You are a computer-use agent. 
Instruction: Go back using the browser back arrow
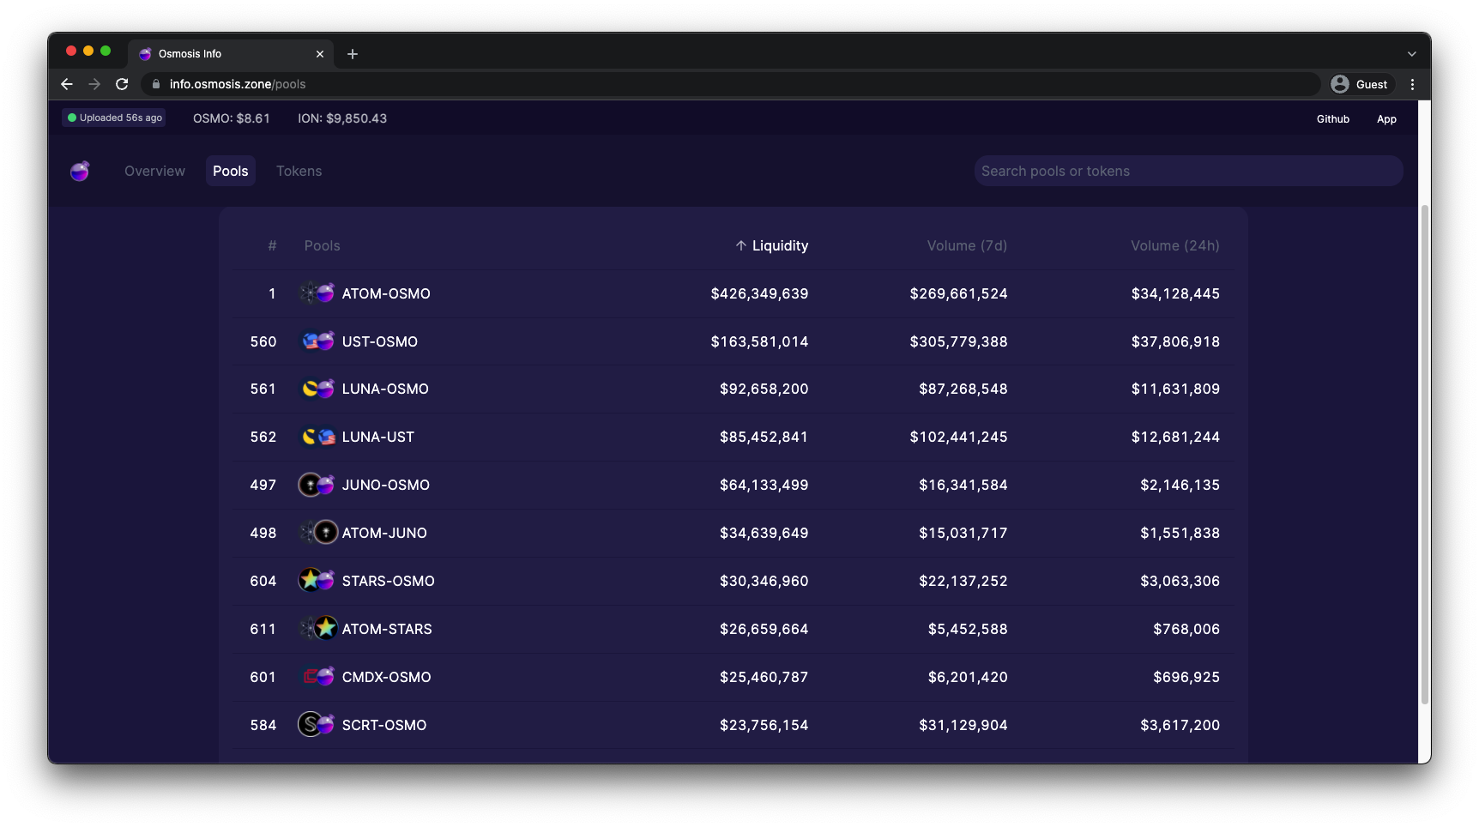click(67, 84)
